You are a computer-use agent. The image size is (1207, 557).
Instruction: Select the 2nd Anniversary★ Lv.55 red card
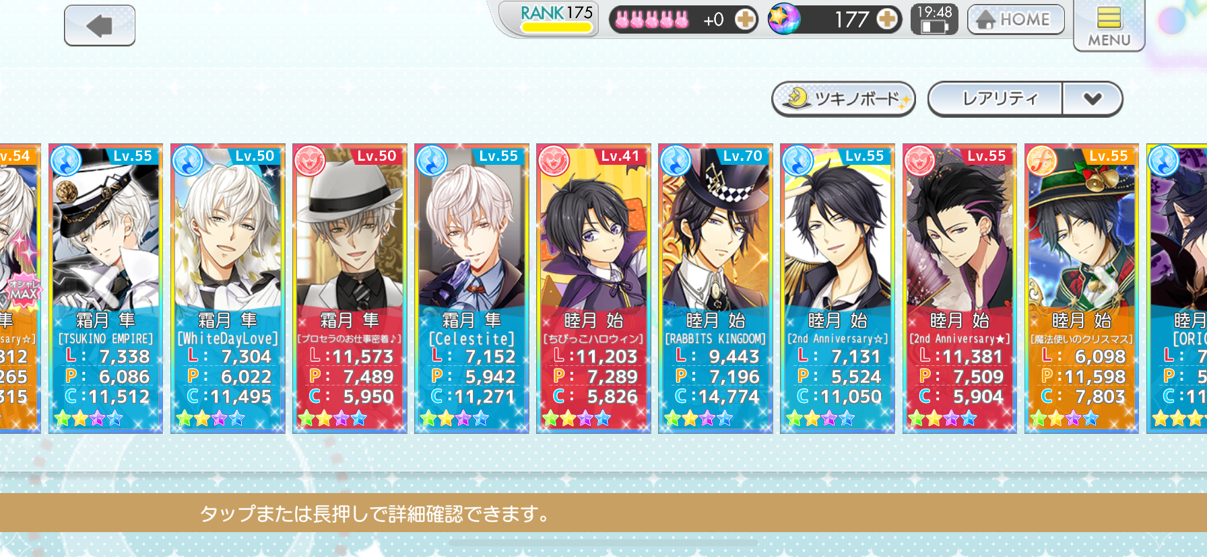pyautogui.click(x=960, y=288)
